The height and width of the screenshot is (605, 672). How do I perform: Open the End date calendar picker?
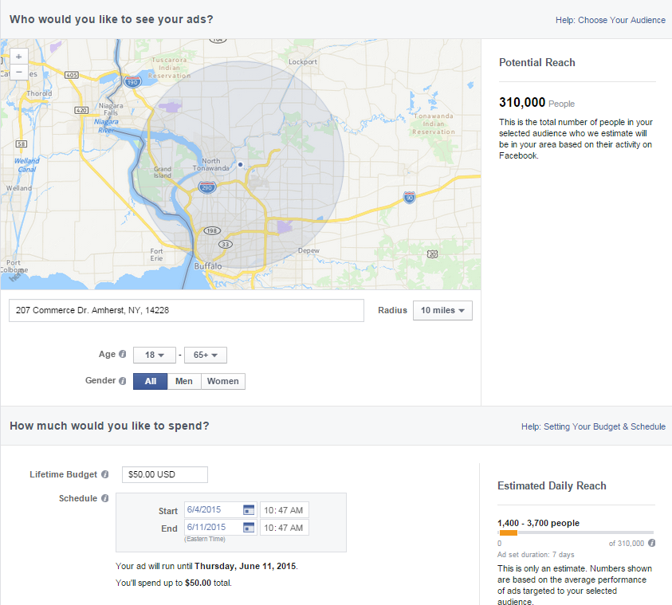(x=249, y=527)
